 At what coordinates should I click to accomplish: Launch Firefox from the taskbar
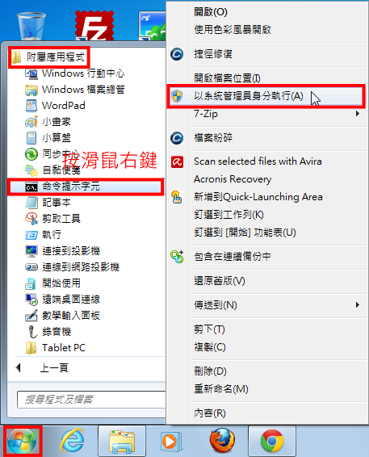point(222,440)
